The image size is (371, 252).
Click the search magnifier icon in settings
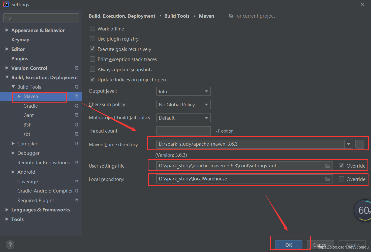[8, 18]
